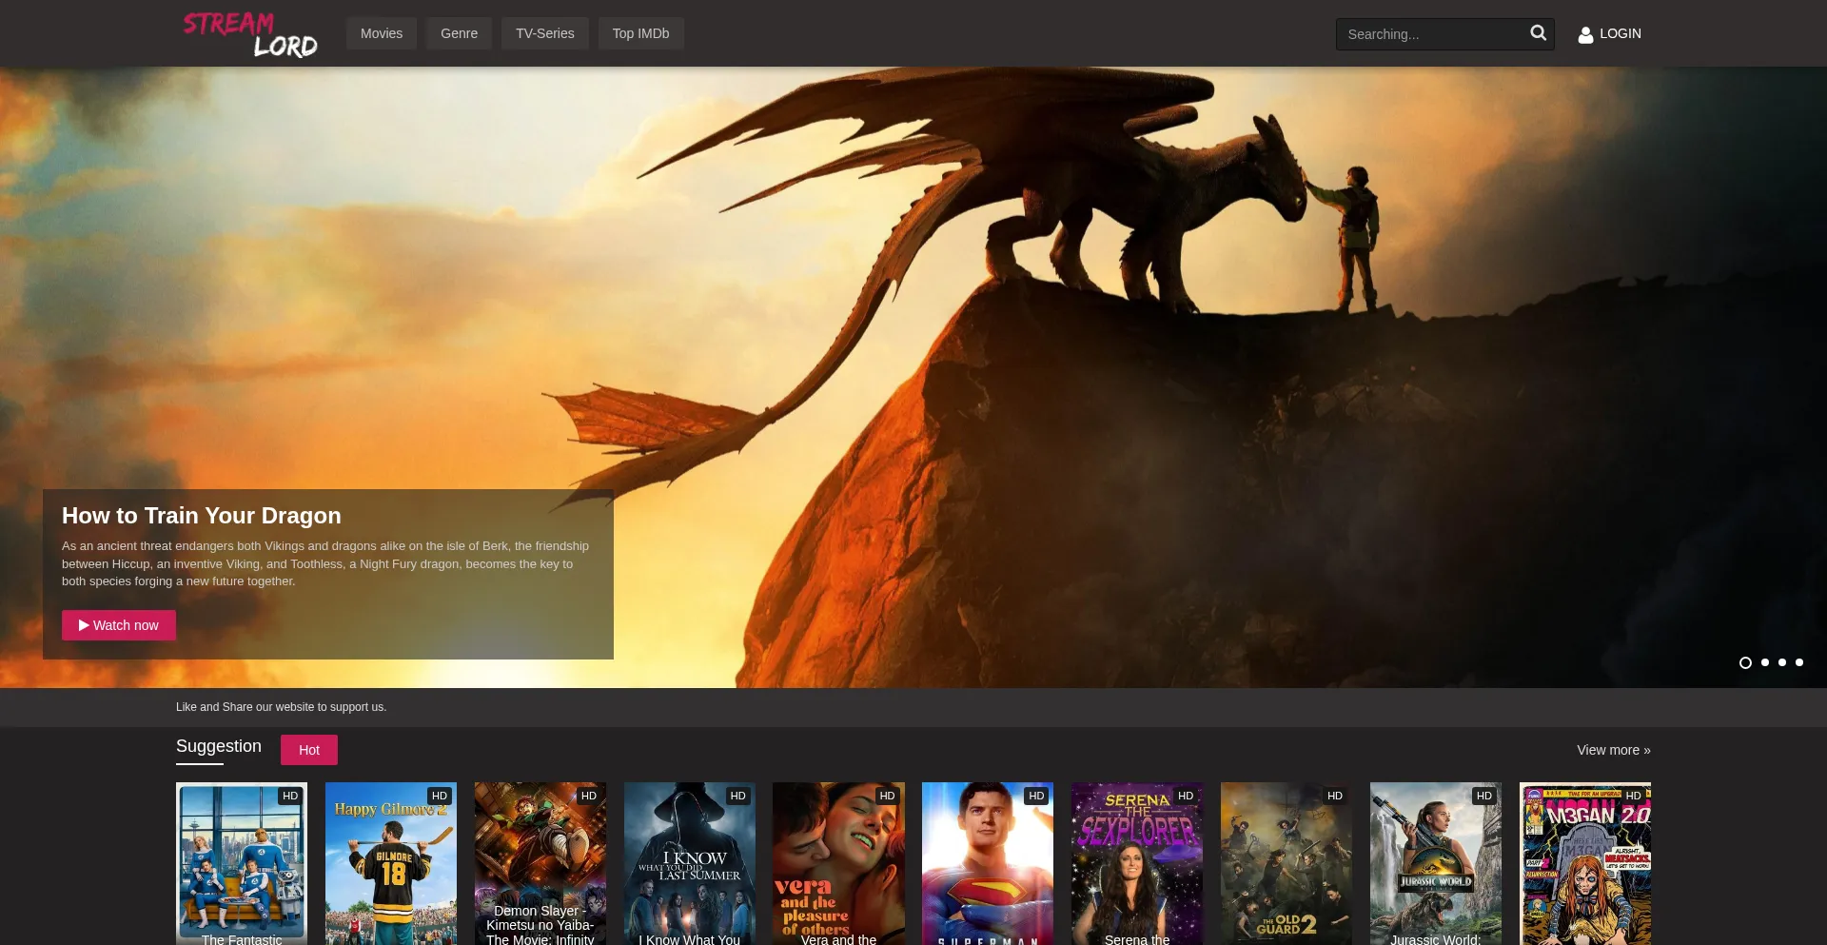Open Happy Gilmore 2 poster
Viewport: 1827px width, 945px height.
(x=391, y=864)
